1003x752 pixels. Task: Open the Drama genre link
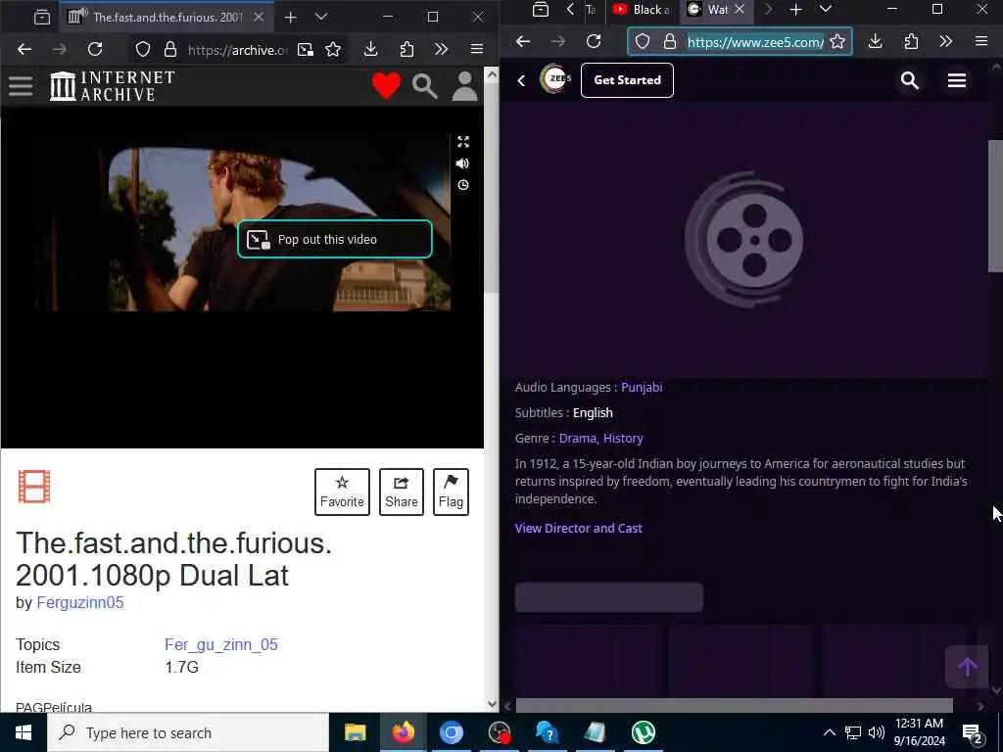(578, 439)
